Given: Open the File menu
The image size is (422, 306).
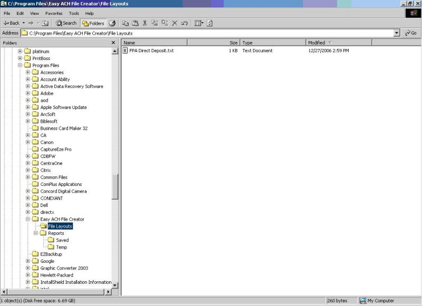Looking at the screenshot, I should click(x=6, y=13).
